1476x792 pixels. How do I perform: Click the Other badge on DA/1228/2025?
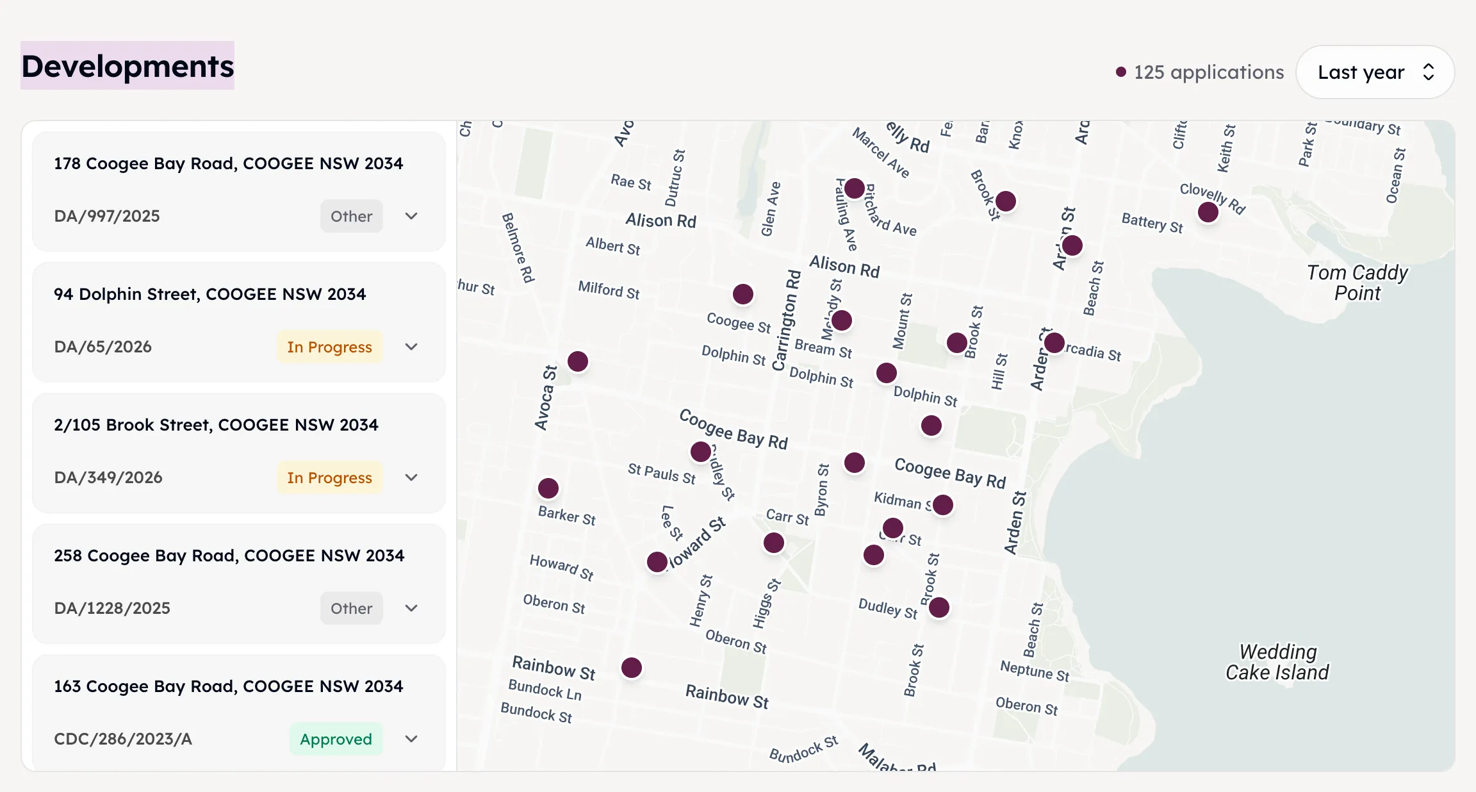point(351,608)
